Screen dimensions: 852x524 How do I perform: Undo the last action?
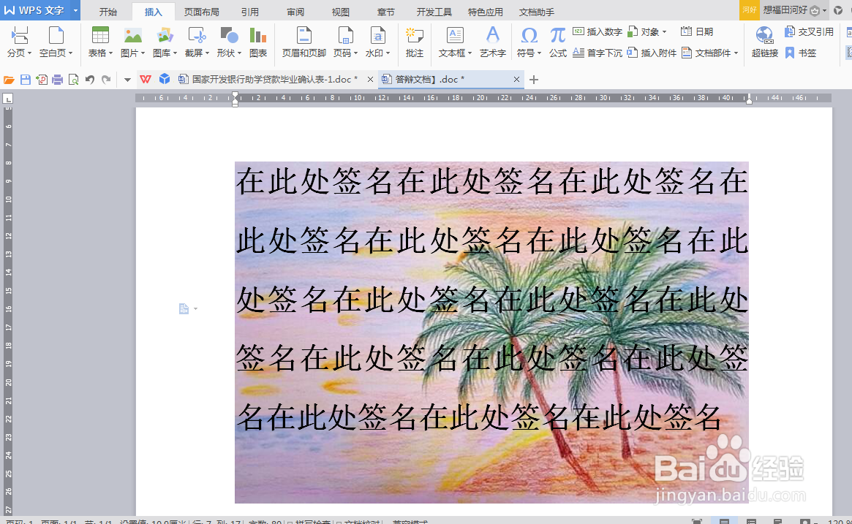90,80
